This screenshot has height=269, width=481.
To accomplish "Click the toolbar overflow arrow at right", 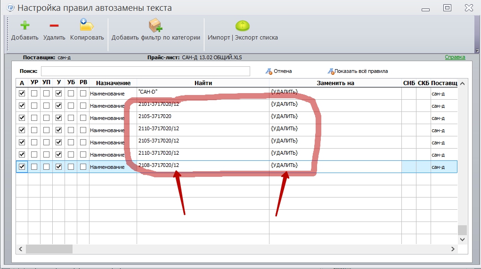I will [x=477, y=50].
